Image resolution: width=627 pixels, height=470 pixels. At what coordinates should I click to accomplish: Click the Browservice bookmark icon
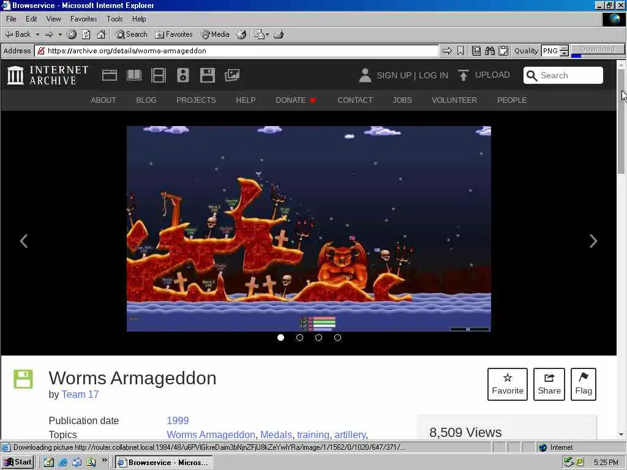(x=460, y=51)
